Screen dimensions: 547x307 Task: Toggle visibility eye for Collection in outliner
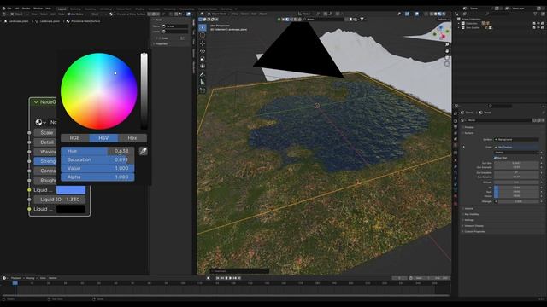[x=538, y=23]
